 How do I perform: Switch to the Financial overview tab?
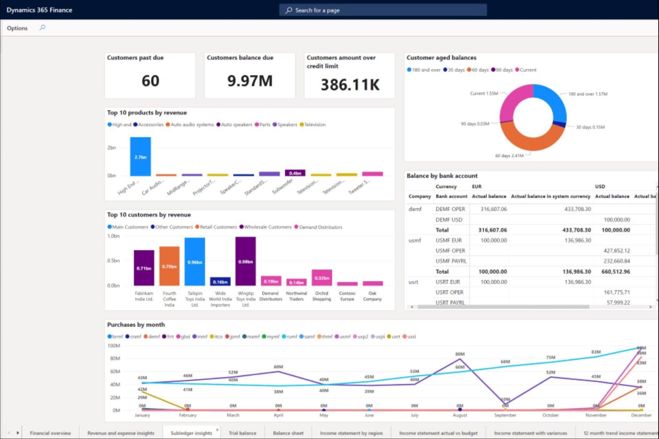(50, 433)
